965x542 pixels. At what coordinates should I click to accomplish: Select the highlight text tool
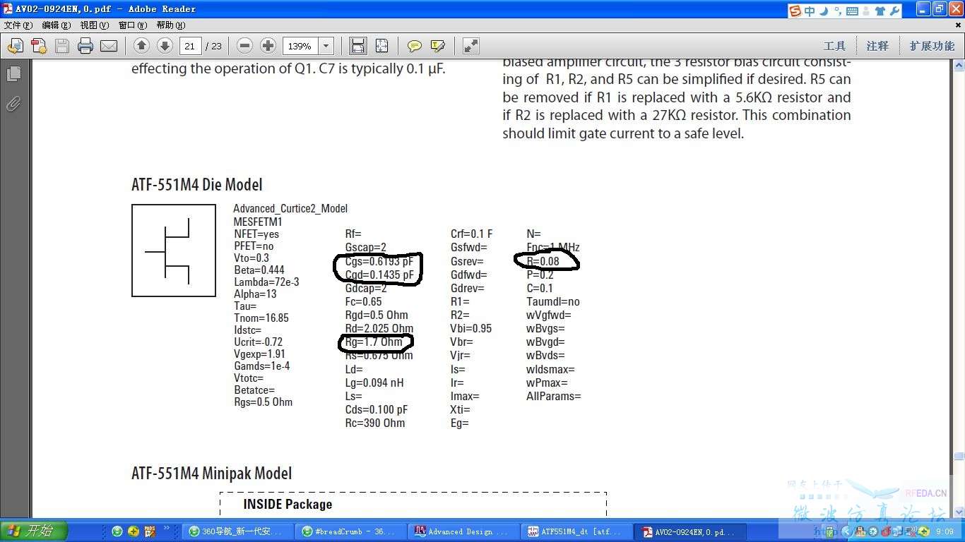(438, 46)
